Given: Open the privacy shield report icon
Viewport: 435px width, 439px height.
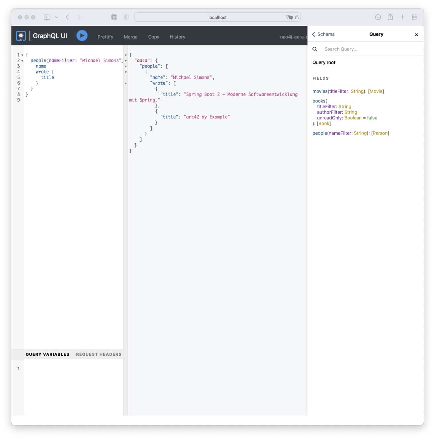Looking at the screenshot, I should pyautogui.click(x=127, y=17).
